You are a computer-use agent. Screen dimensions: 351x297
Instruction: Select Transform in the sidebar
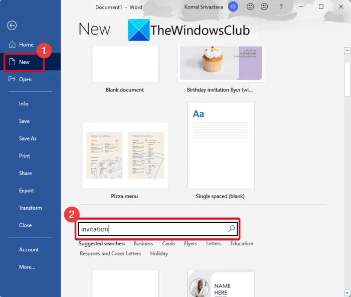[31, 208]
